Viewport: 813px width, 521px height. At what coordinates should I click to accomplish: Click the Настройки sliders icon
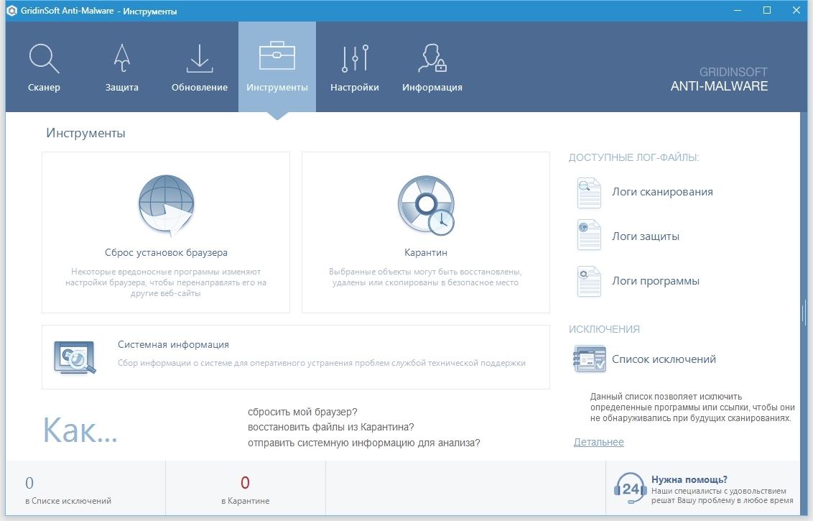(x=355, y=59)
